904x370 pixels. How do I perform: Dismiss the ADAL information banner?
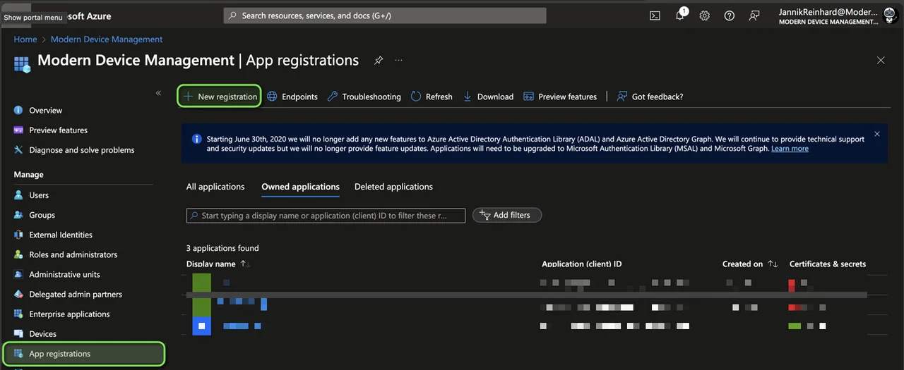tap(877, 134)
